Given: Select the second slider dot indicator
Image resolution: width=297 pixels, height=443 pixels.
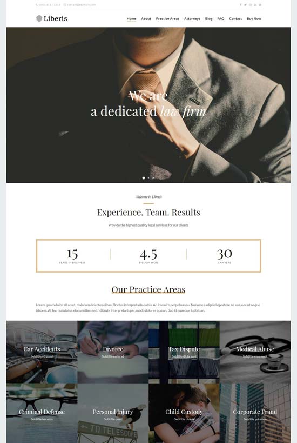Looking at the screenshot, I should click(148, 178).
